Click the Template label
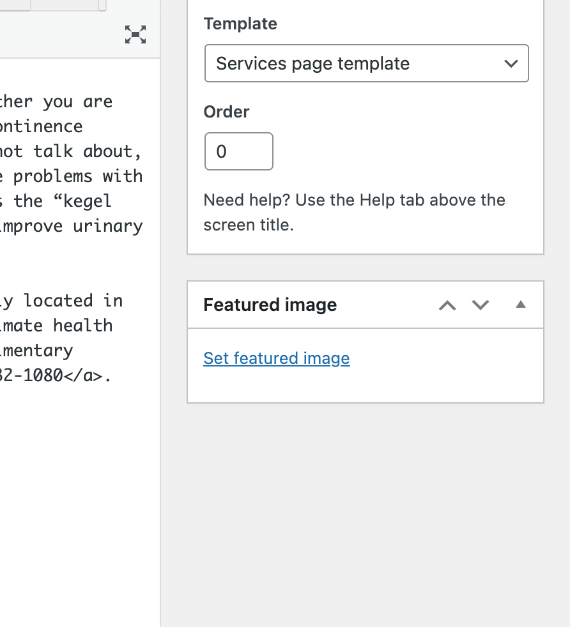 click(240, 24)
